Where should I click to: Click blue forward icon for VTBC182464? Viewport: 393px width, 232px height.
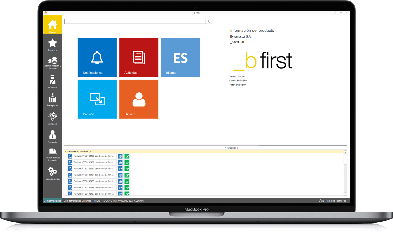(x=120, y=175)
